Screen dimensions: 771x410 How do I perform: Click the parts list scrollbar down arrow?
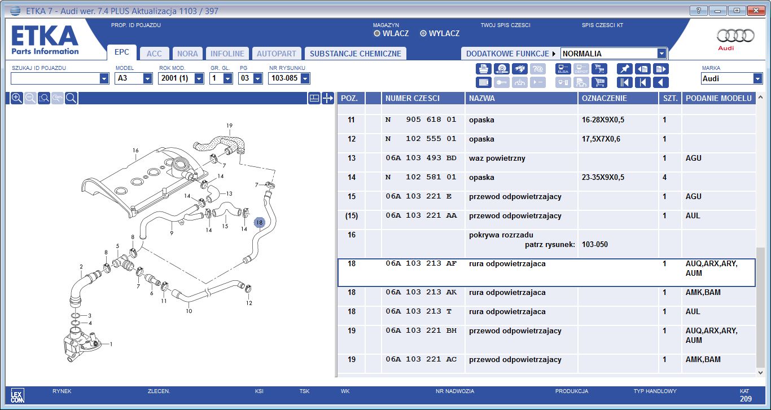[761, 372]
